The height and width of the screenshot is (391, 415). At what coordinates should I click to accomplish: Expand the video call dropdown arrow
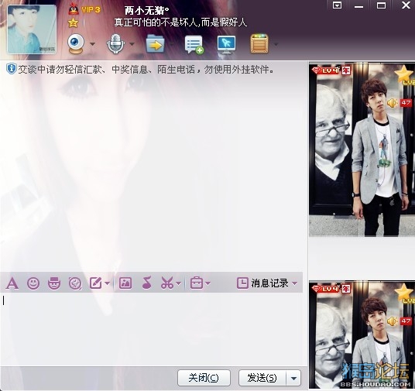(x=92, y=44)
